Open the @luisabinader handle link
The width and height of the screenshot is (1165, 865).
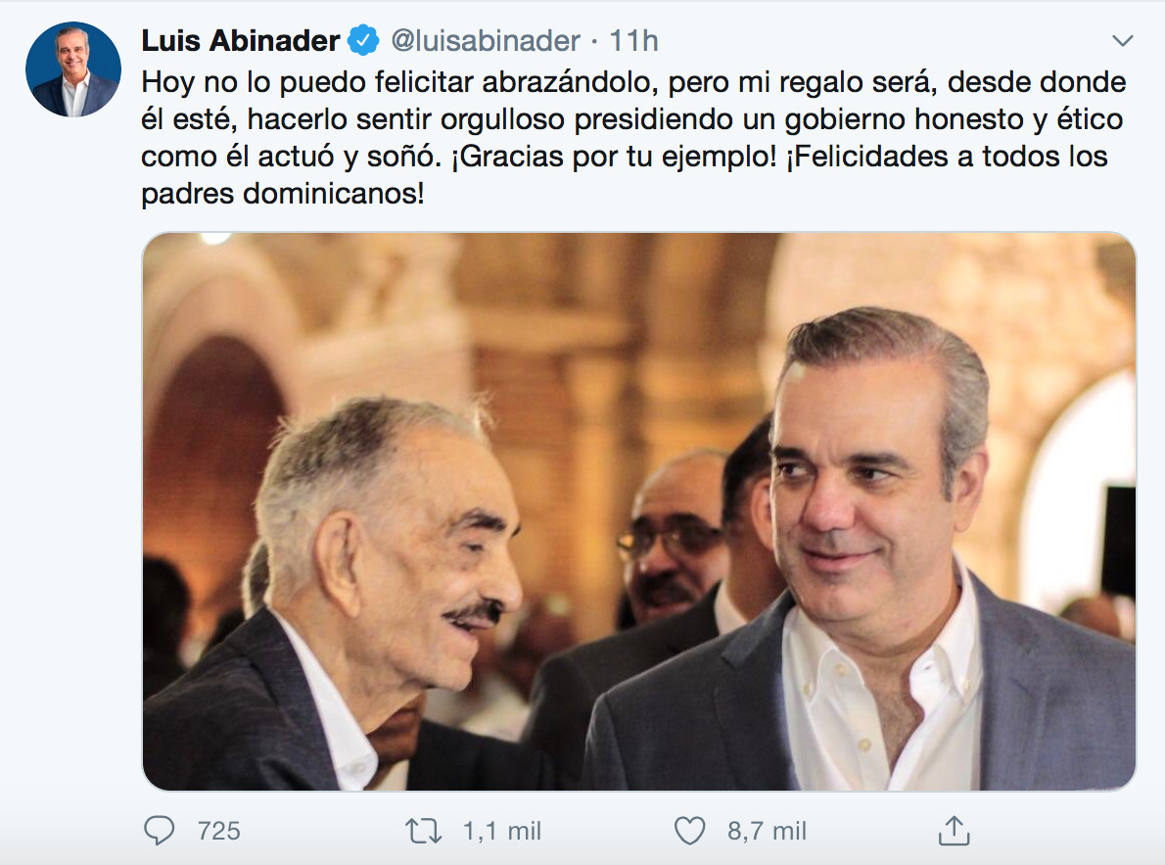(x=486, y=41)
